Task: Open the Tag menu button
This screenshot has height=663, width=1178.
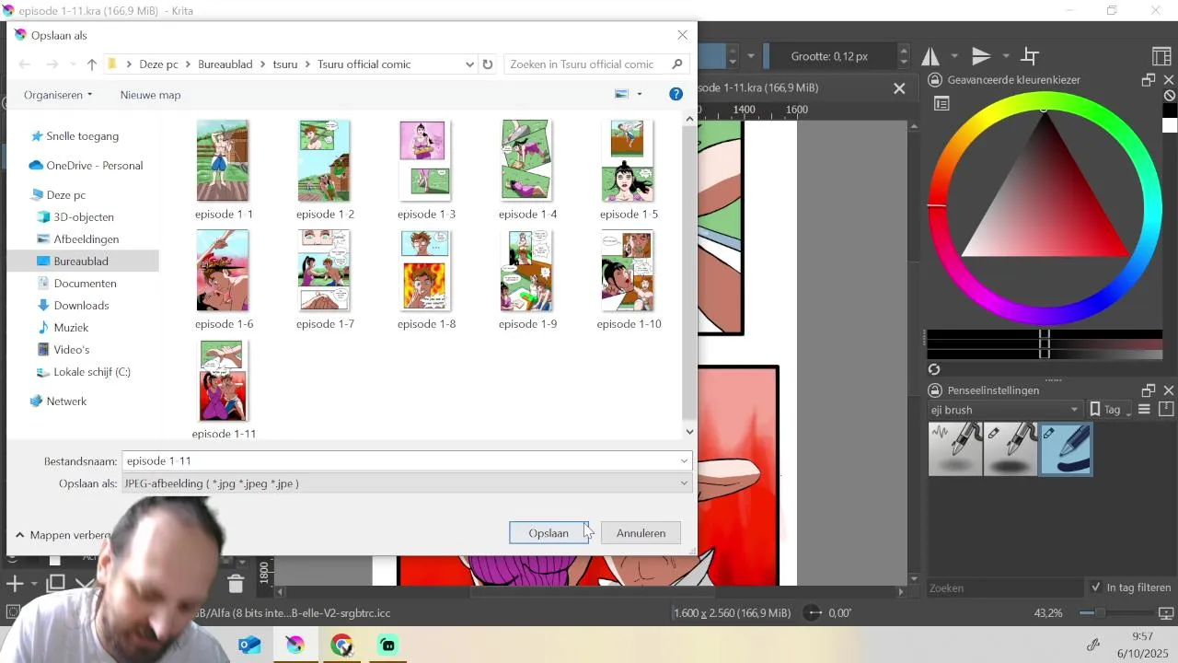Action: [x=1111, y=410]
